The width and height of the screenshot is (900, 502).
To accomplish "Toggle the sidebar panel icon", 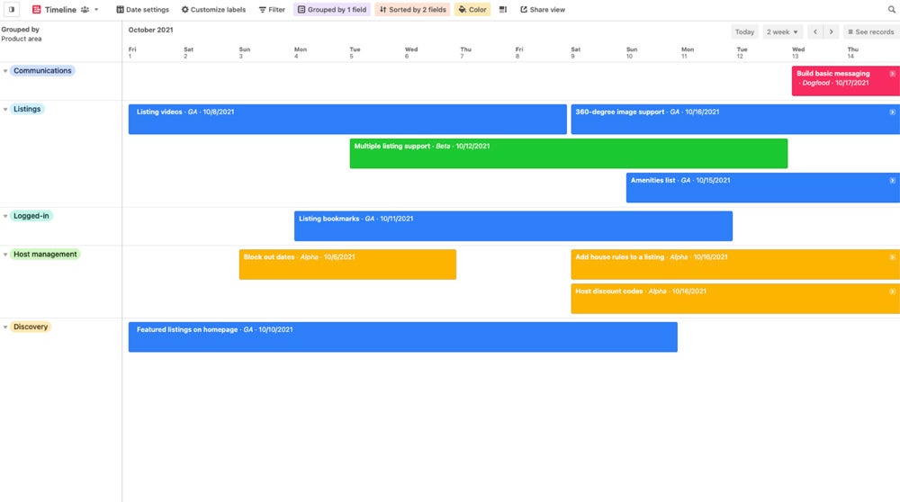I will [x=12, y=9].
